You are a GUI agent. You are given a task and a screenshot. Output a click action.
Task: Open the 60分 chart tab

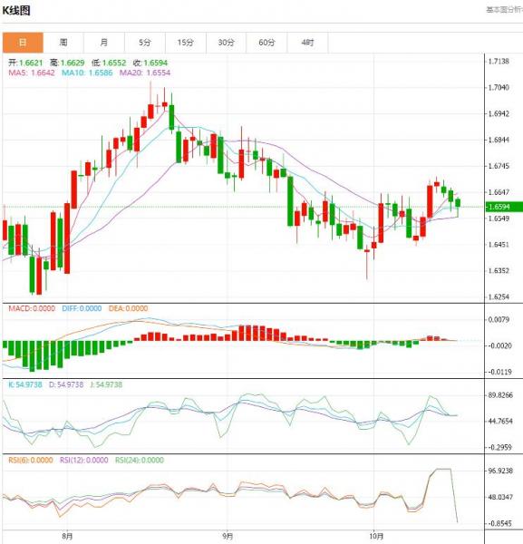[266, 43]
